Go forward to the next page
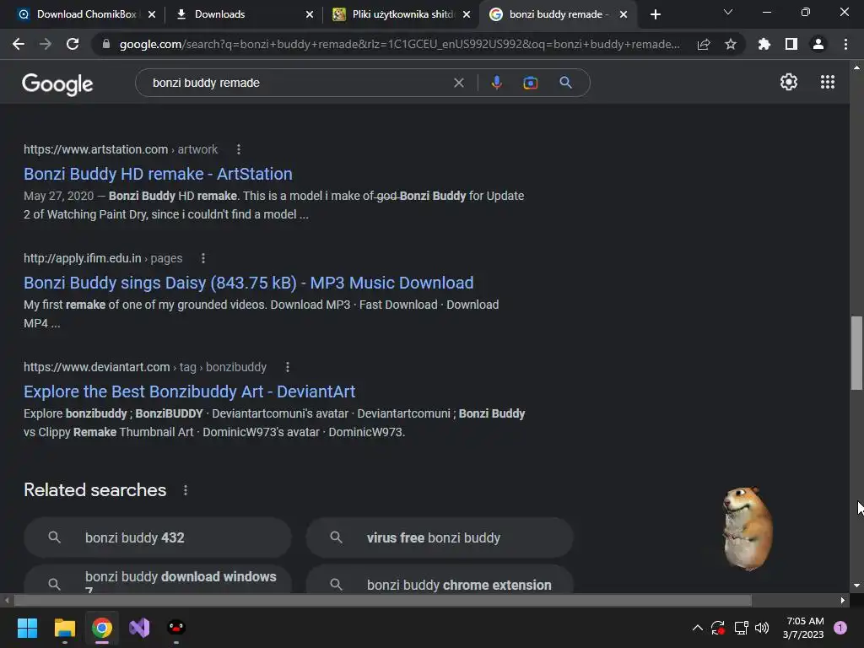Viewport: 864px width, 648px height. (x=46, y=44)
